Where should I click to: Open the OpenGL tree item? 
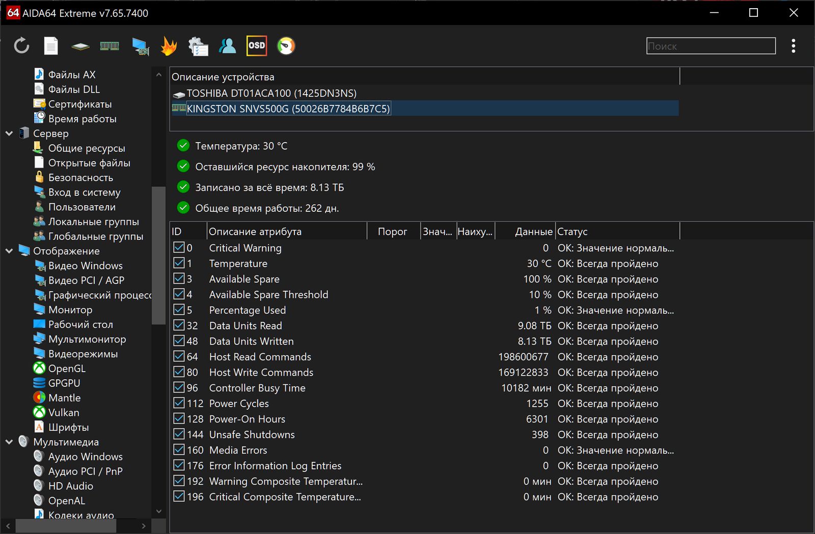(x=66, y=369)
